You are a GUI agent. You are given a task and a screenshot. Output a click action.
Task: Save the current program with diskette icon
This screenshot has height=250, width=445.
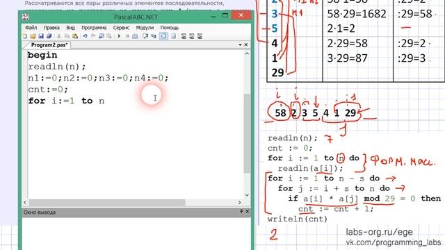coord(41,36)
